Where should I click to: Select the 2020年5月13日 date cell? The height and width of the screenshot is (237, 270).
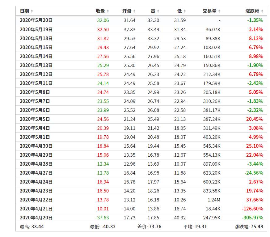pos(36,65)
